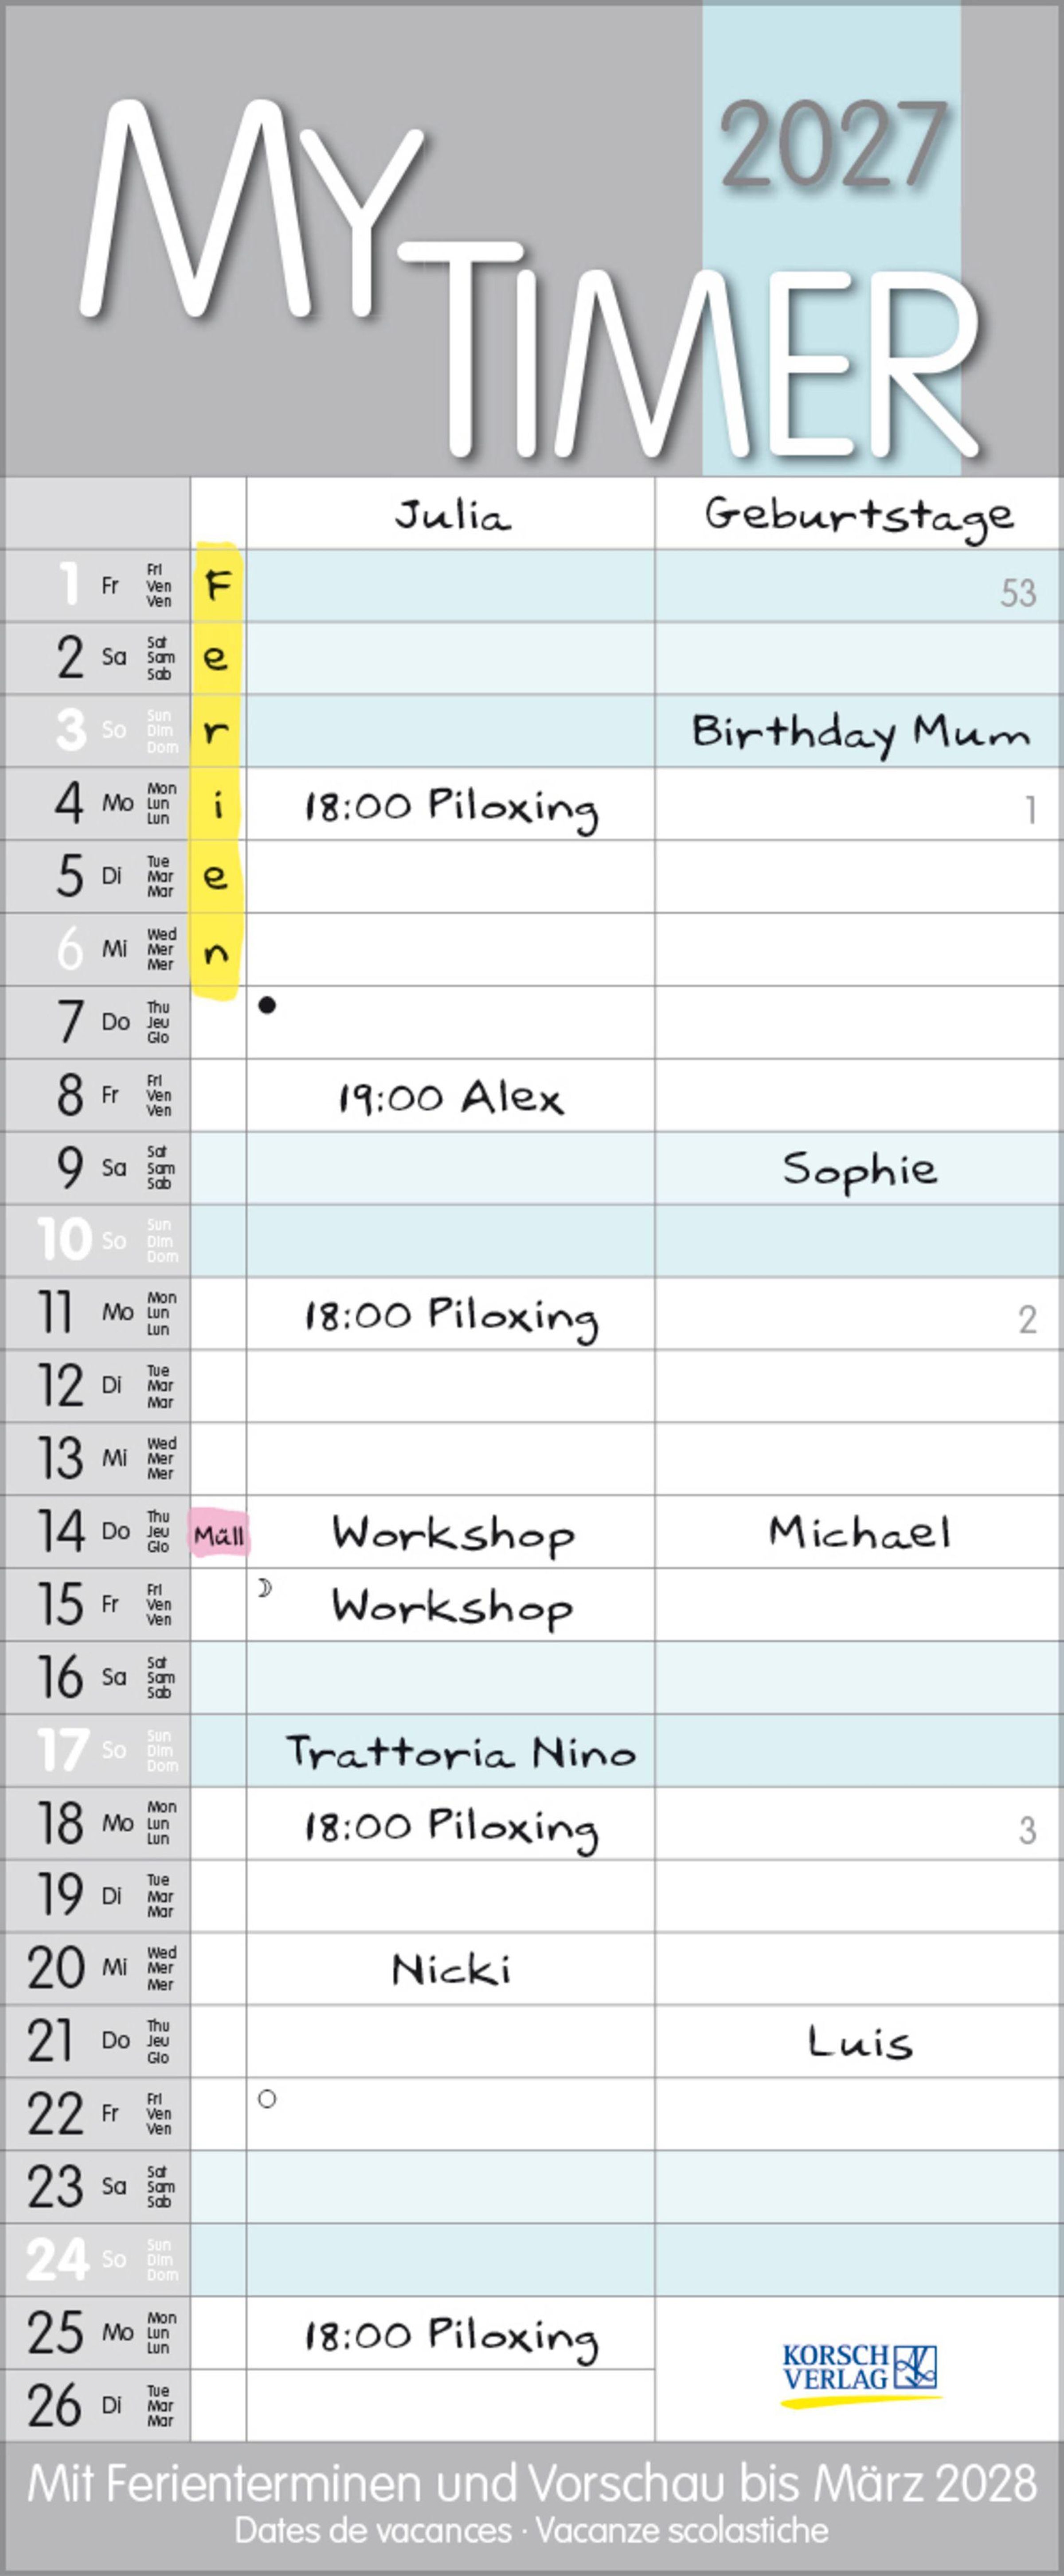The height and width of the screenshot is (2576, 1064).
Task: Click the Luis birthday entry
Action: 860,2042
